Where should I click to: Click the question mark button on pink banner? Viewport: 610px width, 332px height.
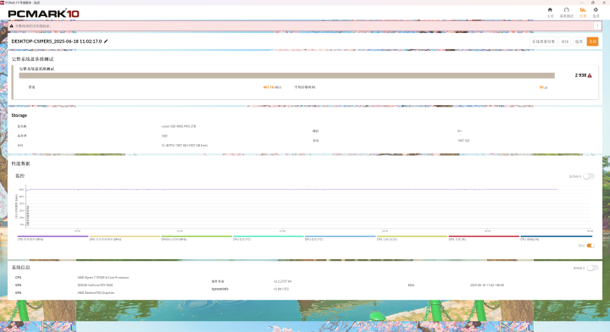(x=597, y=26)
